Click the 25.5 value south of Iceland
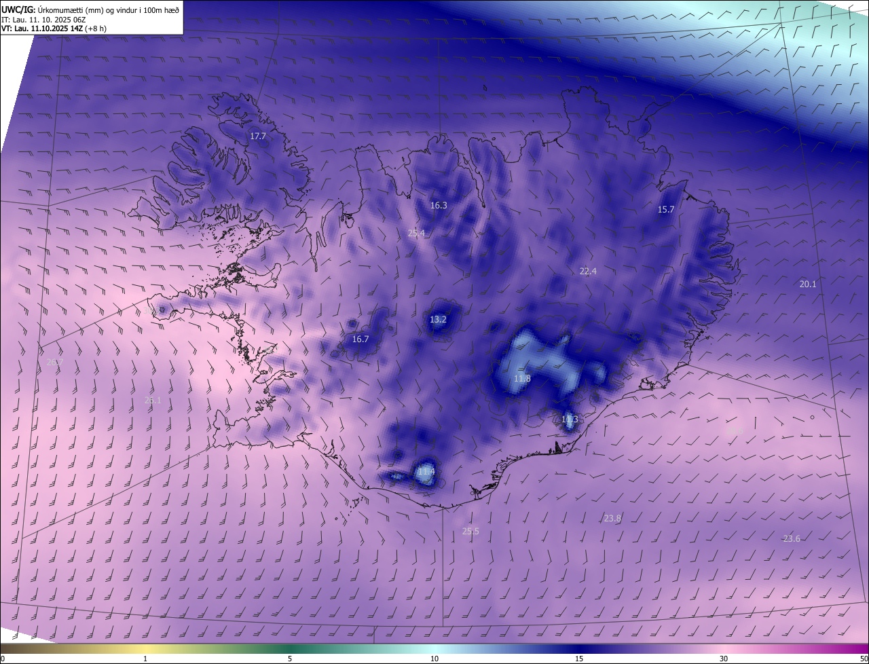The height and width of the screenshot is (664, 869). (x=470, y=532)
